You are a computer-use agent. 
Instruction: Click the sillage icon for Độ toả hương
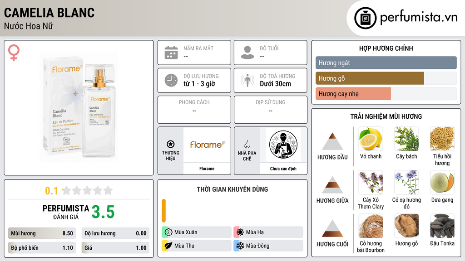[x=247, y=80]
